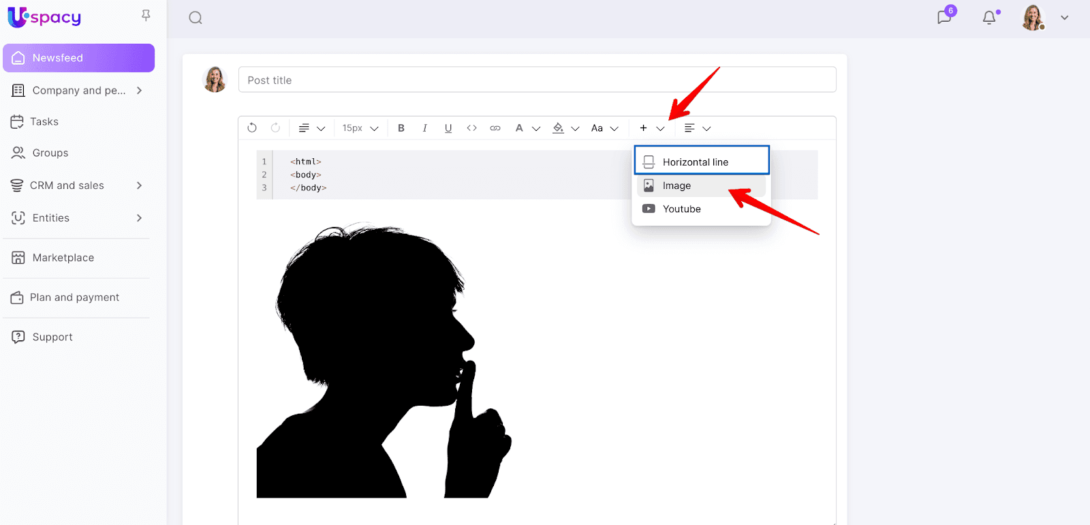
Task: Toggle italic text formatting
Action: click(424, 128)
